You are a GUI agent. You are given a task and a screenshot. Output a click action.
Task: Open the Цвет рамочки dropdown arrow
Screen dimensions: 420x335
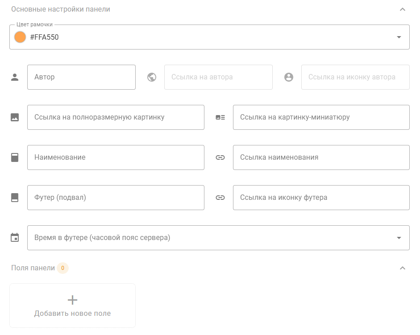(x=399, y=37)
